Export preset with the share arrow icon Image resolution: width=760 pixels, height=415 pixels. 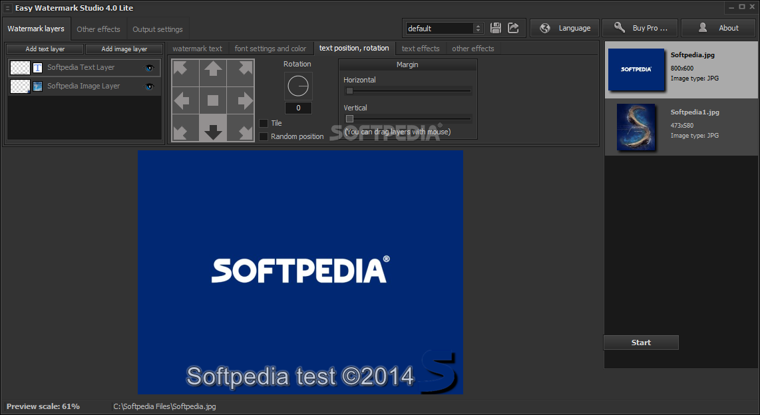click(x=513, y=28)
